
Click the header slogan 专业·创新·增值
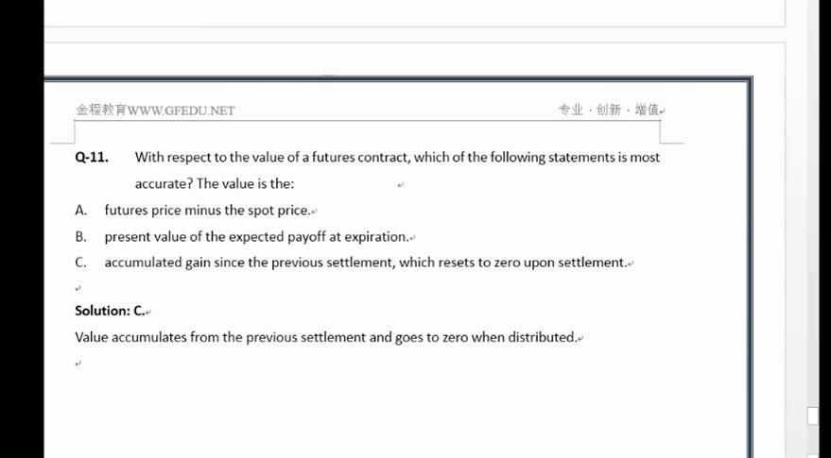click(x=611, y=110)
